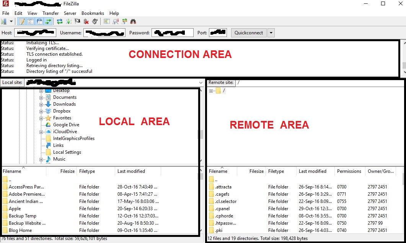Open the Edit menu
The image size is (406, 243).
click(x=18, y=13)
